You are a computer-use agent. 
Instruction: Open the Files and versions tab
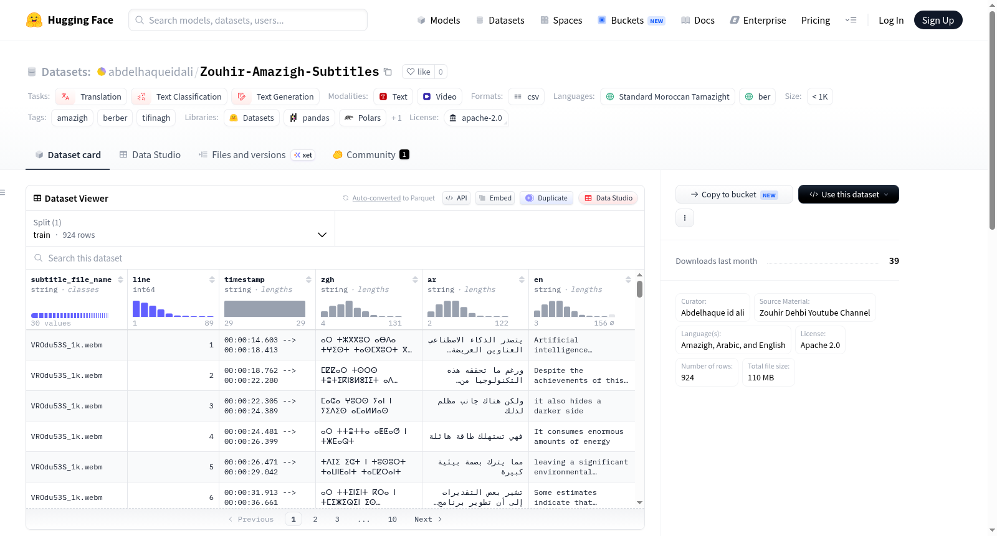[x=257, y=155]
